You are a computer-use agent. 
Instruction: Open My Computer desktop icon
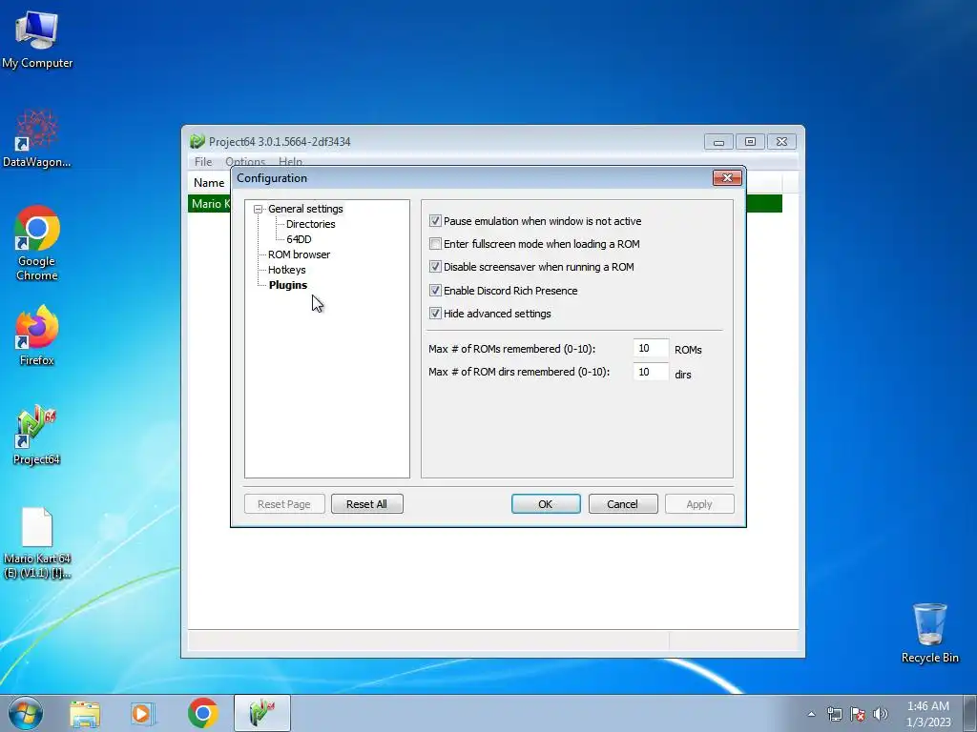point(37,38)
